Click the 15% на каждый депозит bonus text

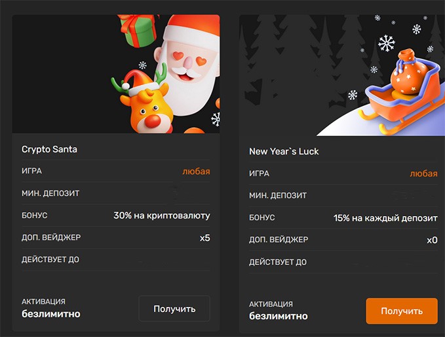(385, 218)
